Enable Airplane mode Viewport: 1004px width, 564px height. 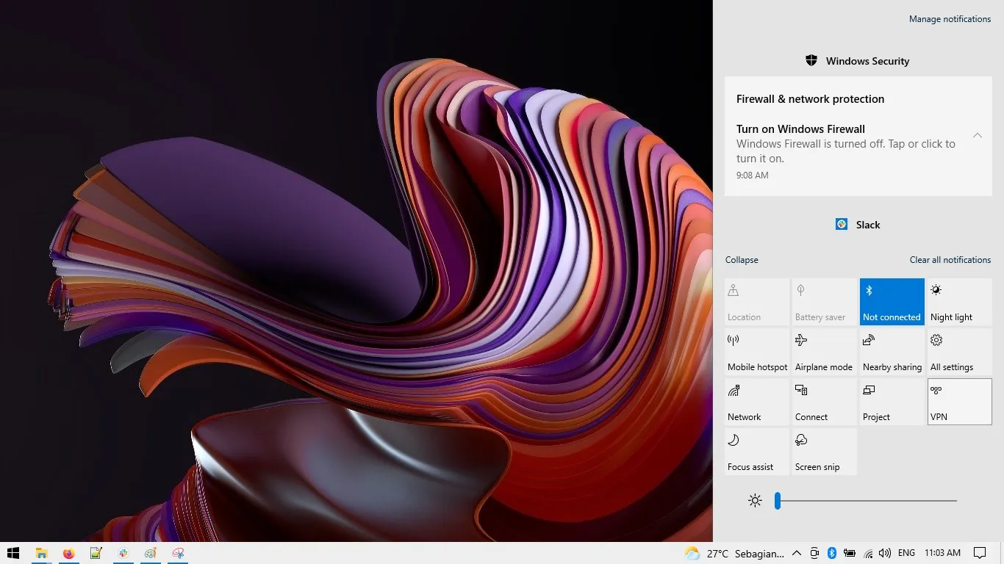(x=824, y=352)
